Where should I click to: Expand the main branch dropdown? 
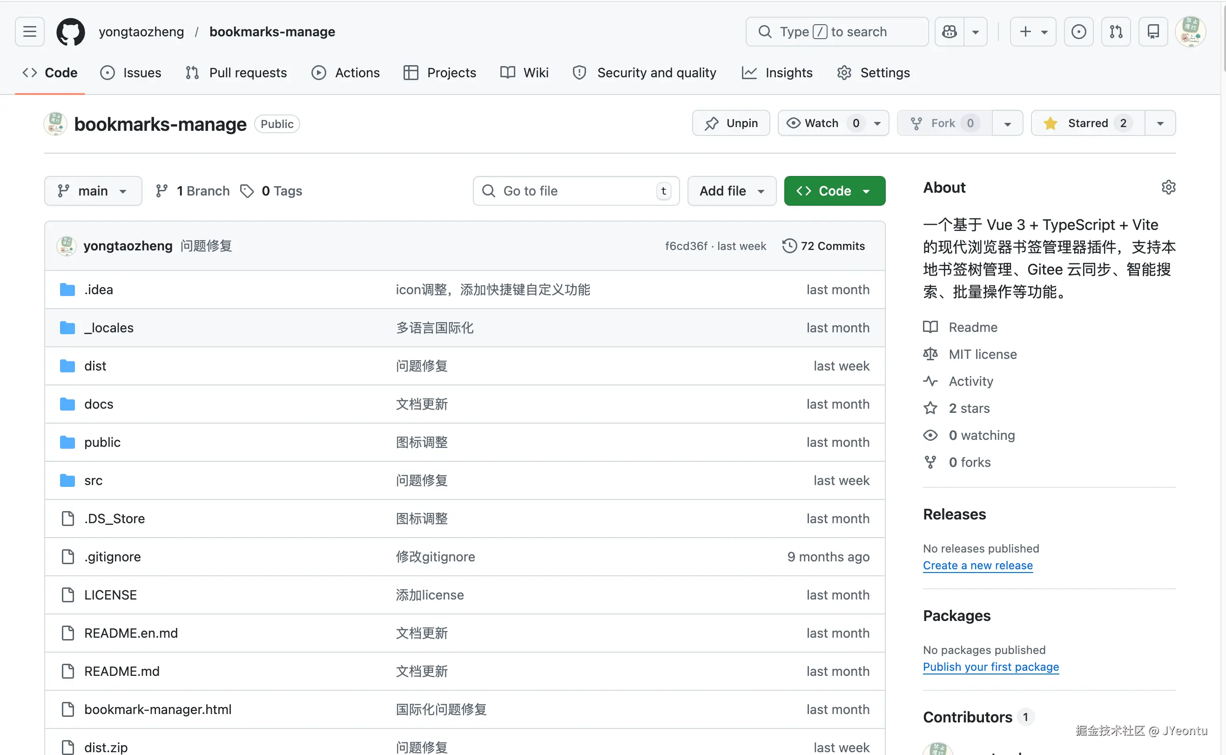(93, 191)
